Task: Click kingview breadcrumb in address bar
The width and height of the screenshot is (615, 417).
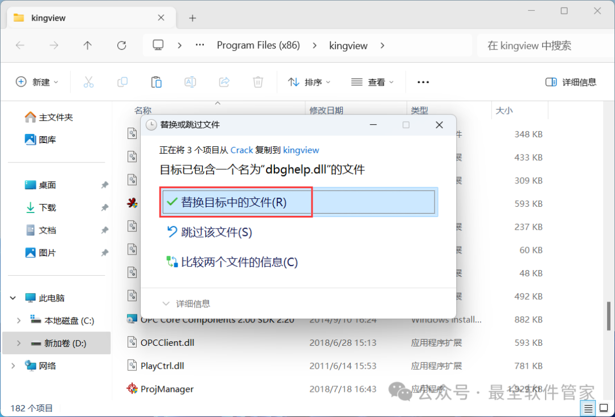Action: point(348,46)
